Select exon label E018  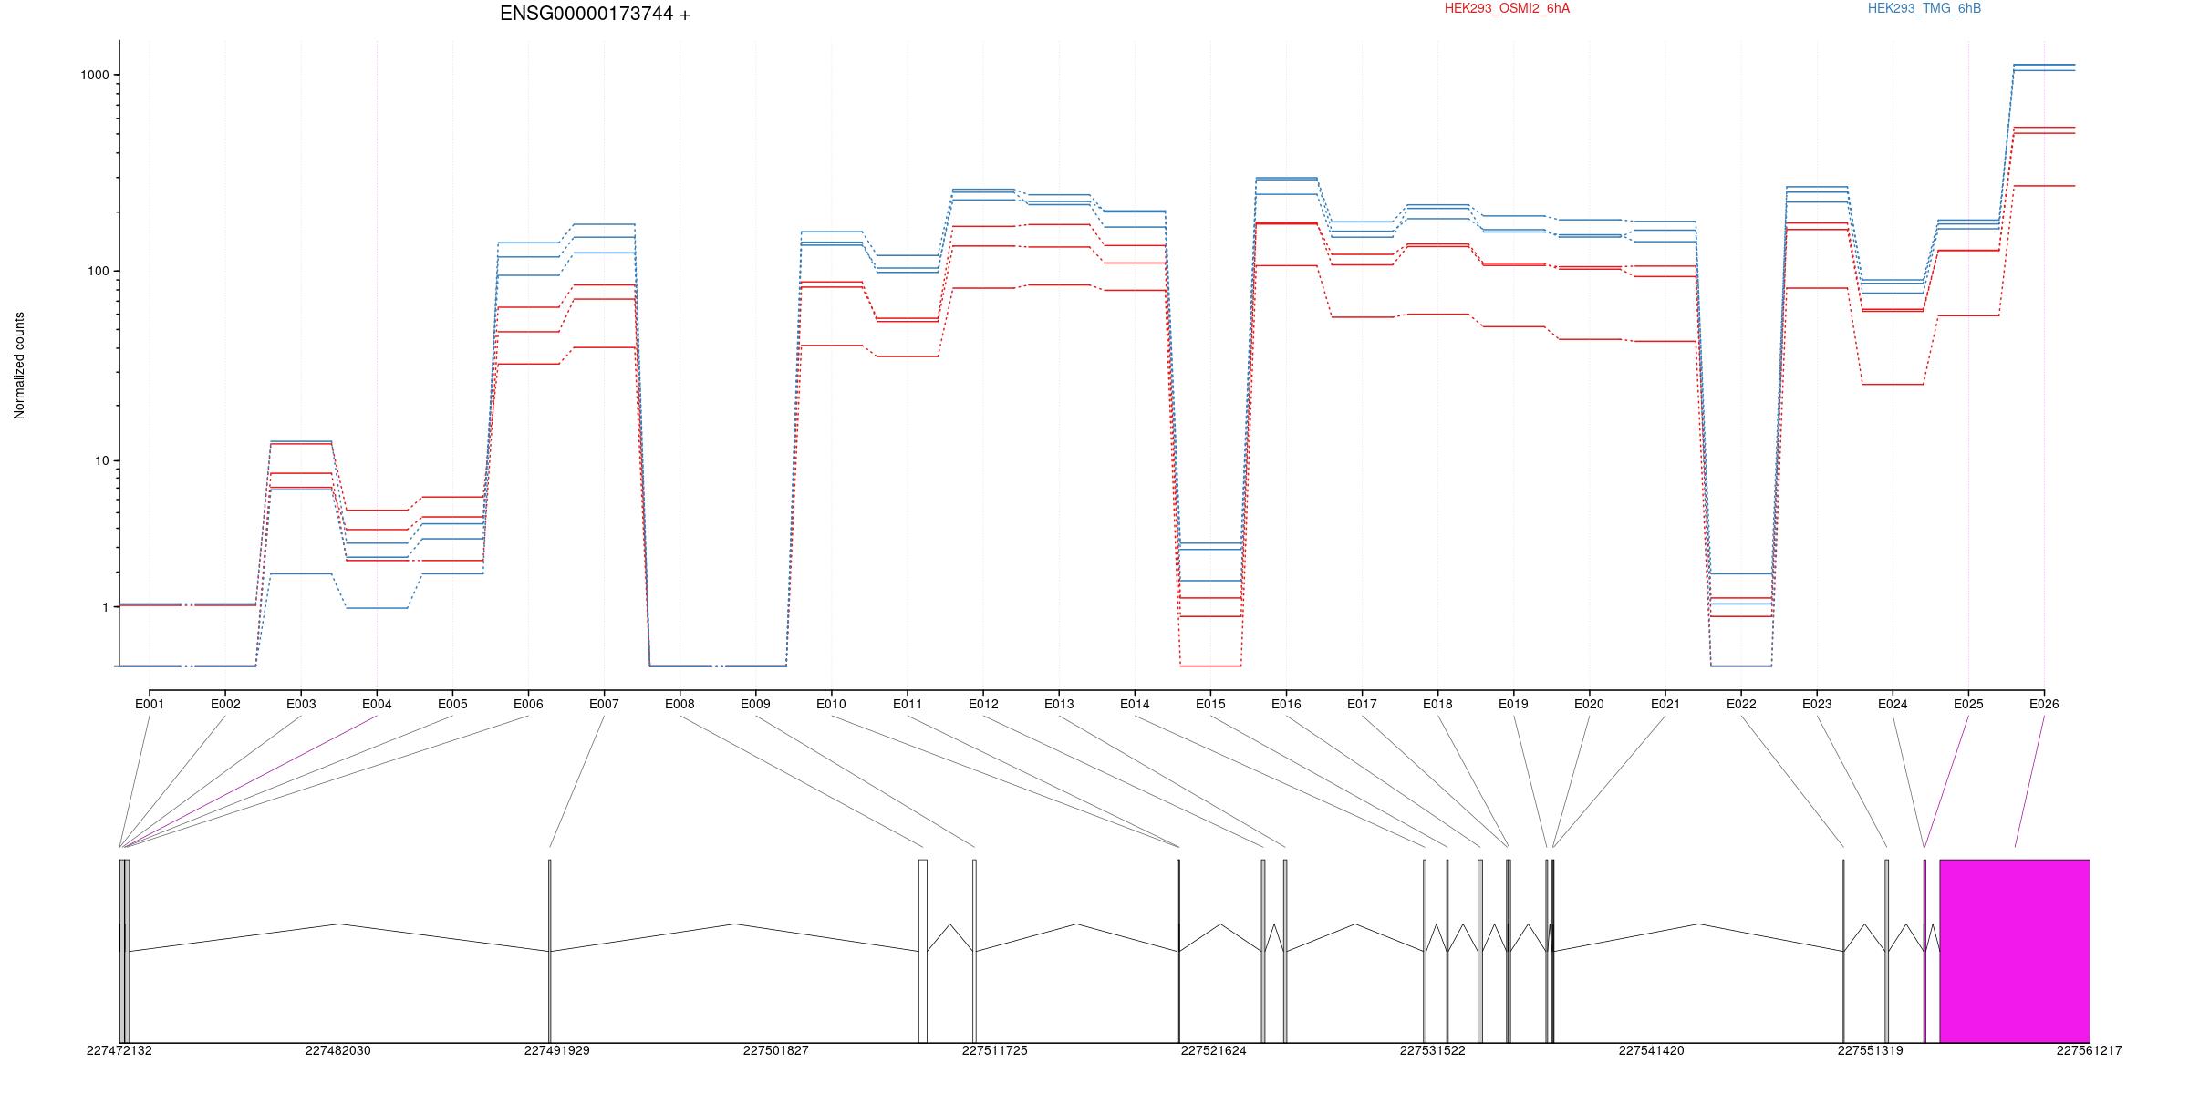tap(1437, 704)
